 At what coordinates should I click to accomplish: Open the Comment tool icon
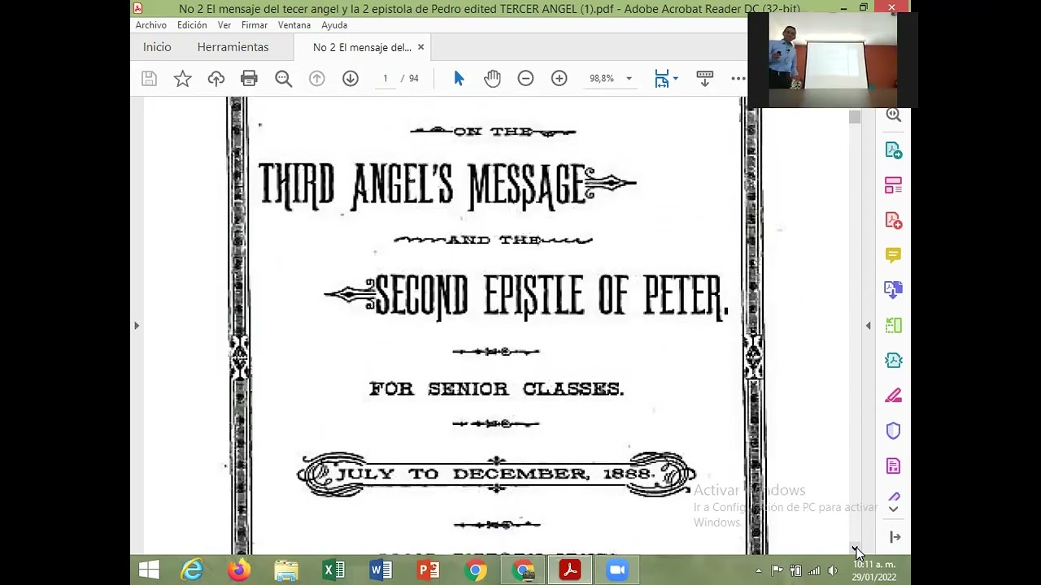coord(894,255)
